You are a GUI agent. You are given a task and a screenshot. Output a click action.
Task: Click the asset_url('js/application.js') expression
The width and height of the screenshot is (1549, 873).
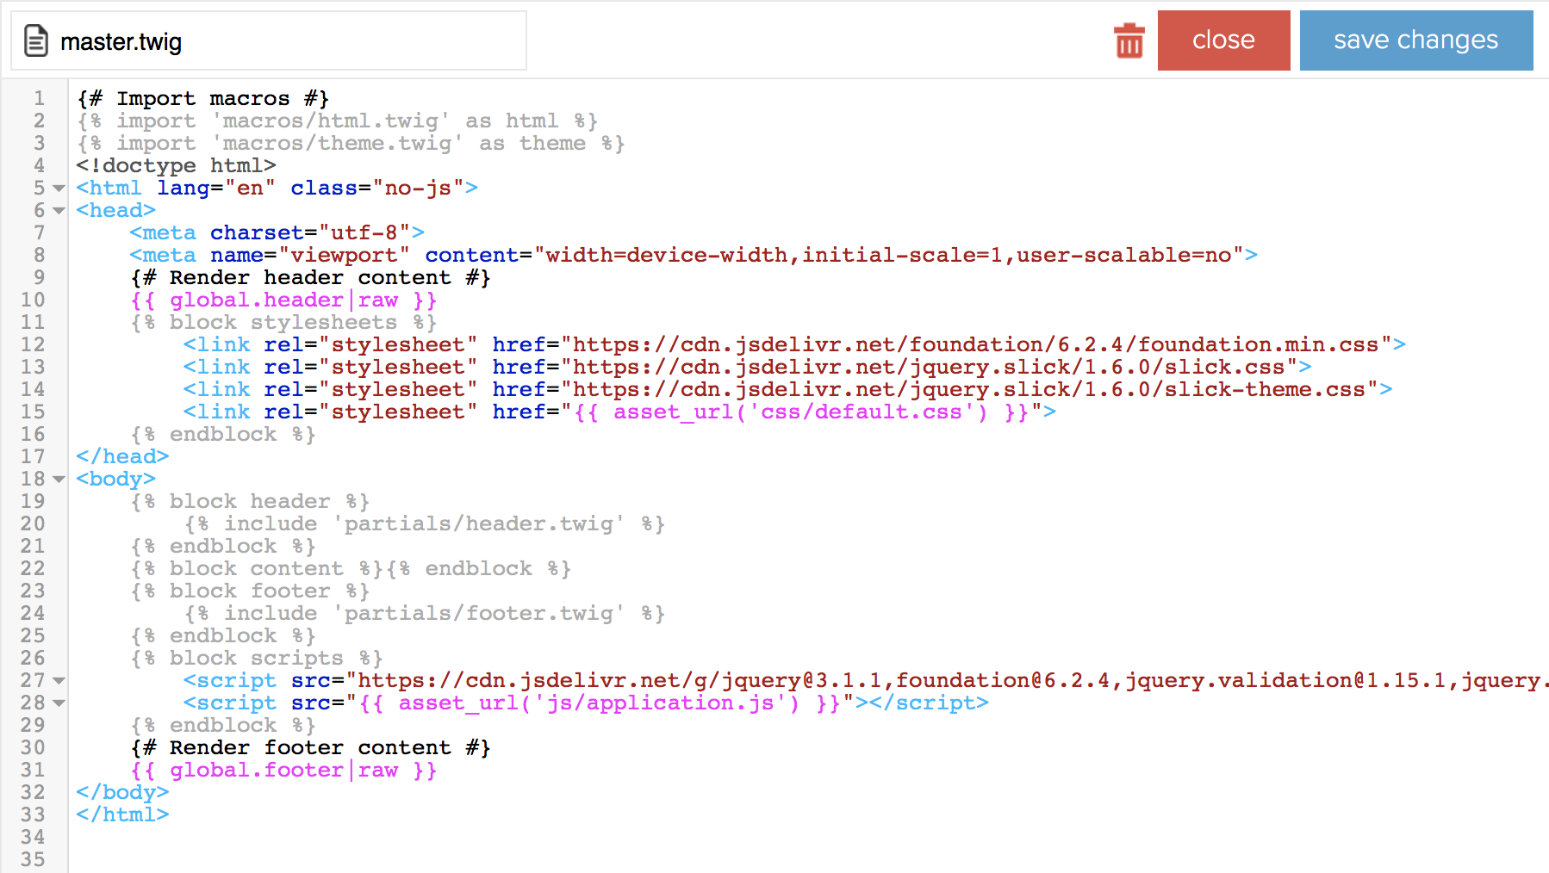600,703
